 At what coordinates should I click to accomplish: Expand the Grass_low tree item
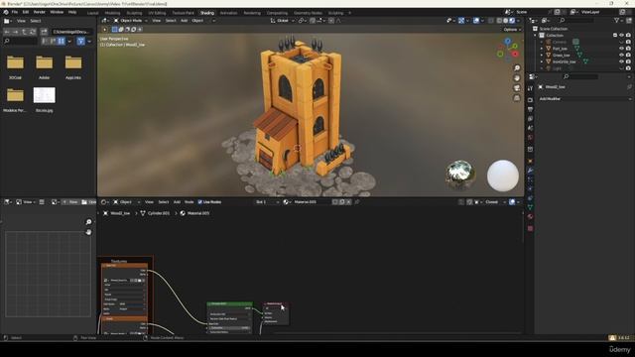click(542, 56)
